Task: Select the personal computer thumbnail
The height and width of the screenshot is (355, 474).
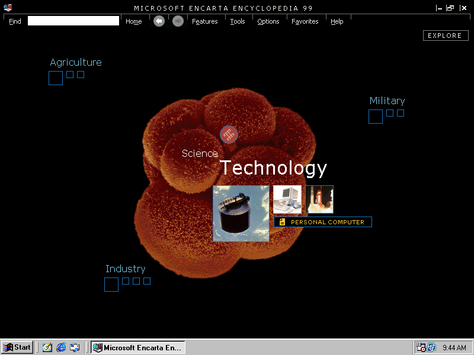Action: (287, 199)
